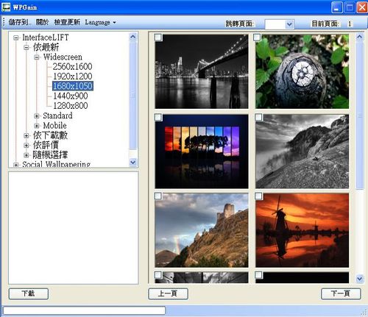Click the progress bar at bottom

click(84, 310)
